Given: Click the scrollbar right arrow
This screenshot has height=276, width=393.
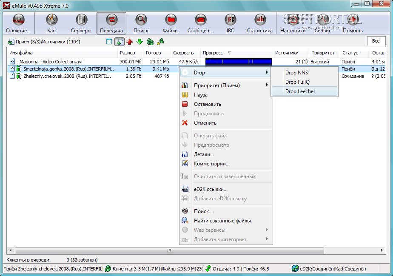Looking at the screenshot, I should (382, 250).
